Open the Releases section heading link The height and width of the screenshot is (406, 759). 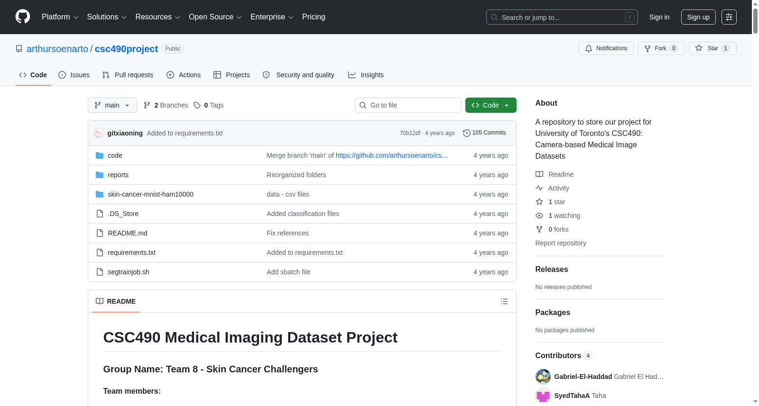[x=552, y=269]
